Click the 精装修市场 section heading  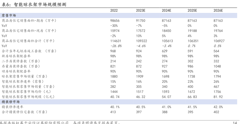pos(11,102)
